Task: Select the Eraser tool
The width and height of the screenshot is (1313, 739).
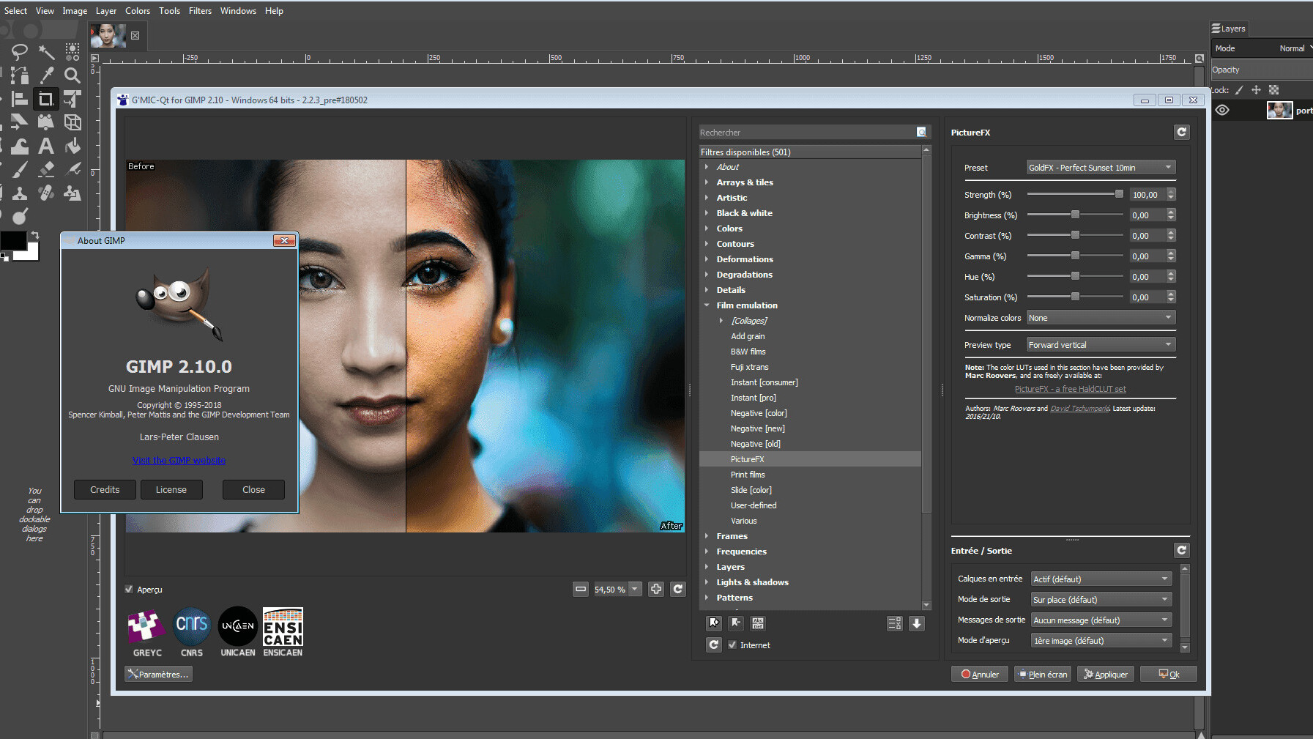Action: (x=46, y=169)
